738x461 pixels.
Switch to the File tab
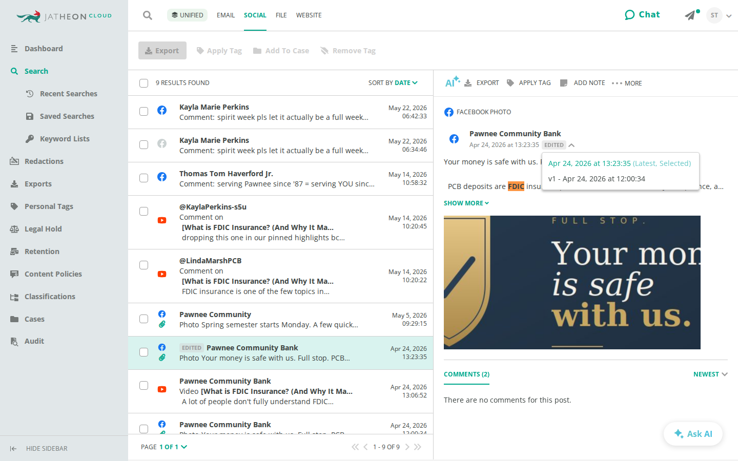[x=281, y=15]
